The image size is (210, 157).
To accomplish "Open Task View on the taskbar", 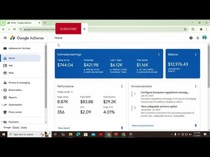I will pyautogui.click(x=55, y=134).
